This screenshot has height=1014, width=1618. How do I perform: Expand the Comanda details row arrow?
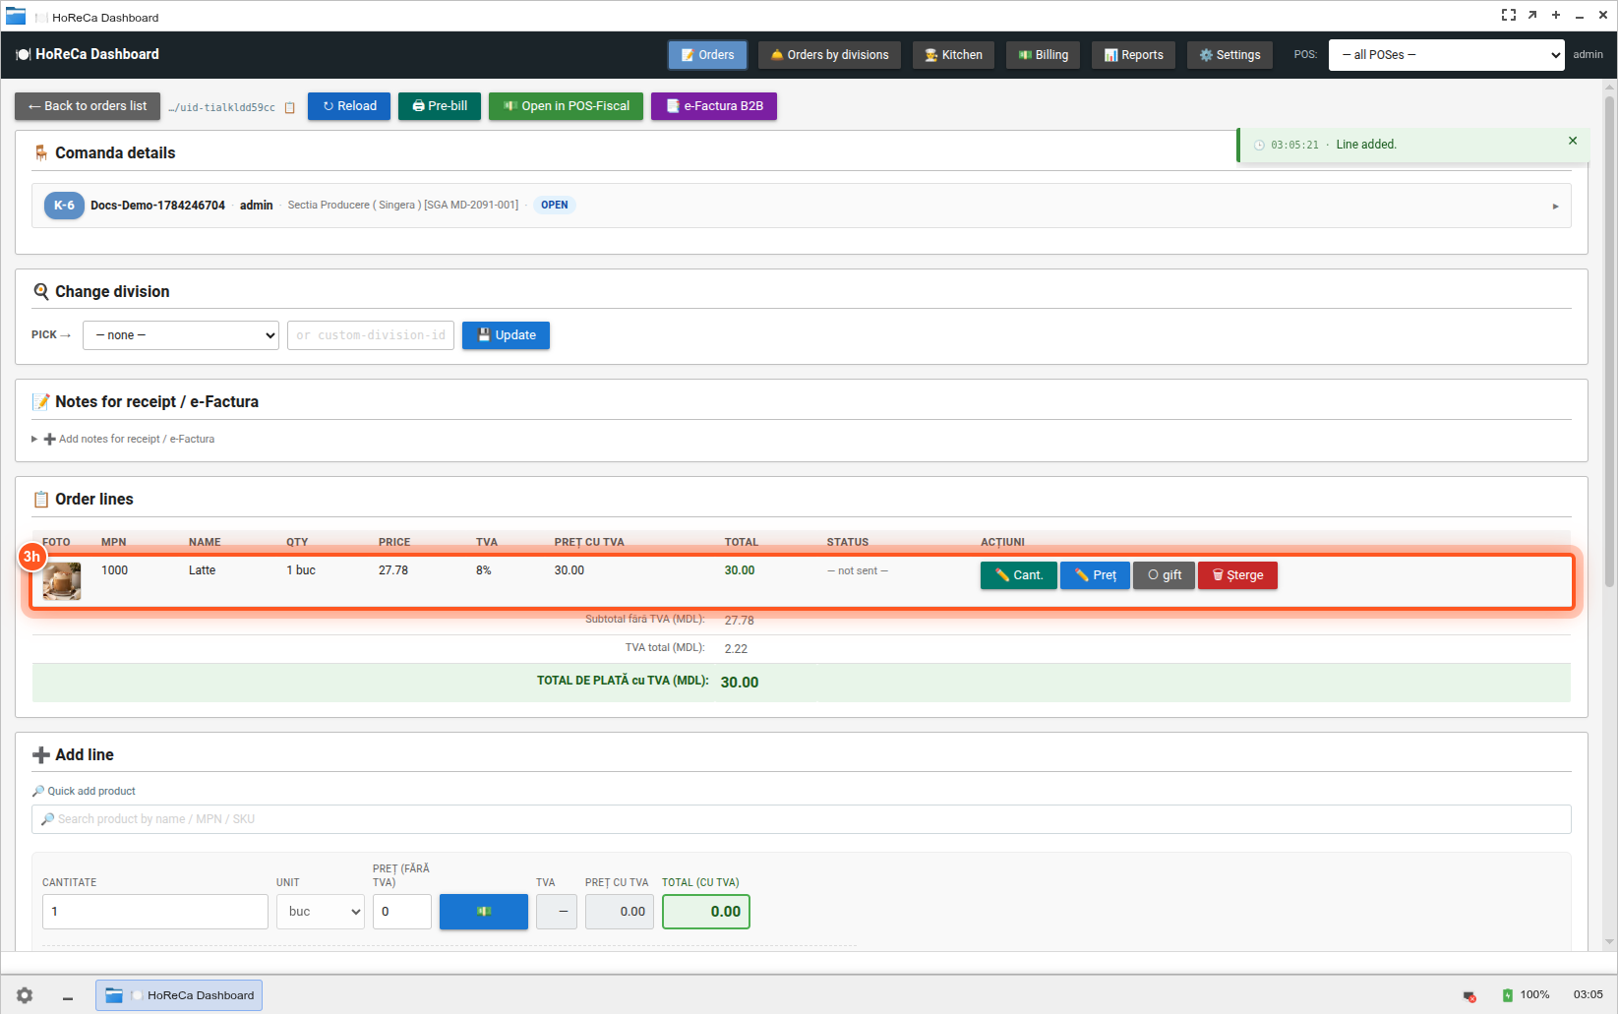pyautogui.click(x=1555, y=207)
